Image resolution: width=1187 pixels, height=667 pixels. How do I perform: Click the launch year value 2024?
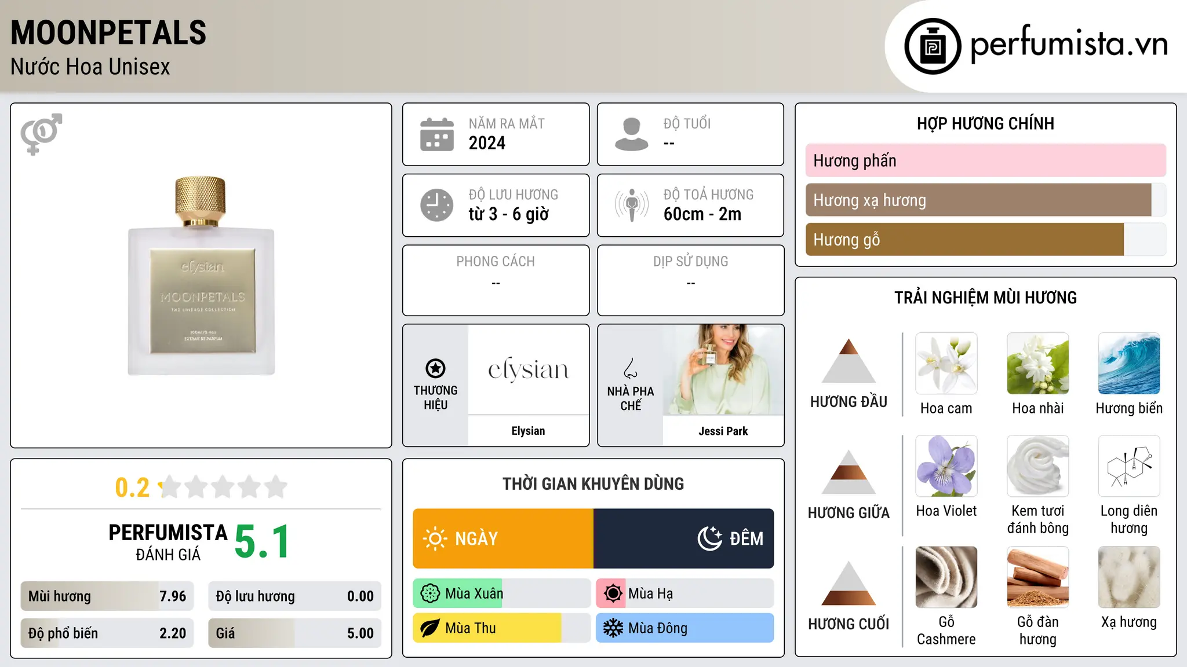(x=487, y=143)
